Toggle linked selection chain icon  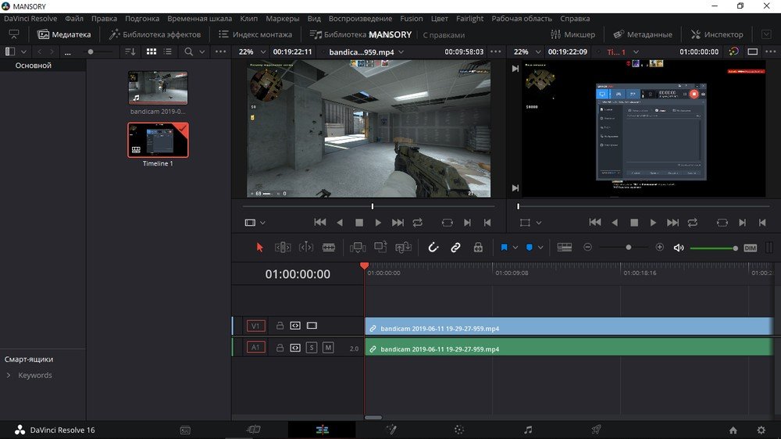(456, 248)
